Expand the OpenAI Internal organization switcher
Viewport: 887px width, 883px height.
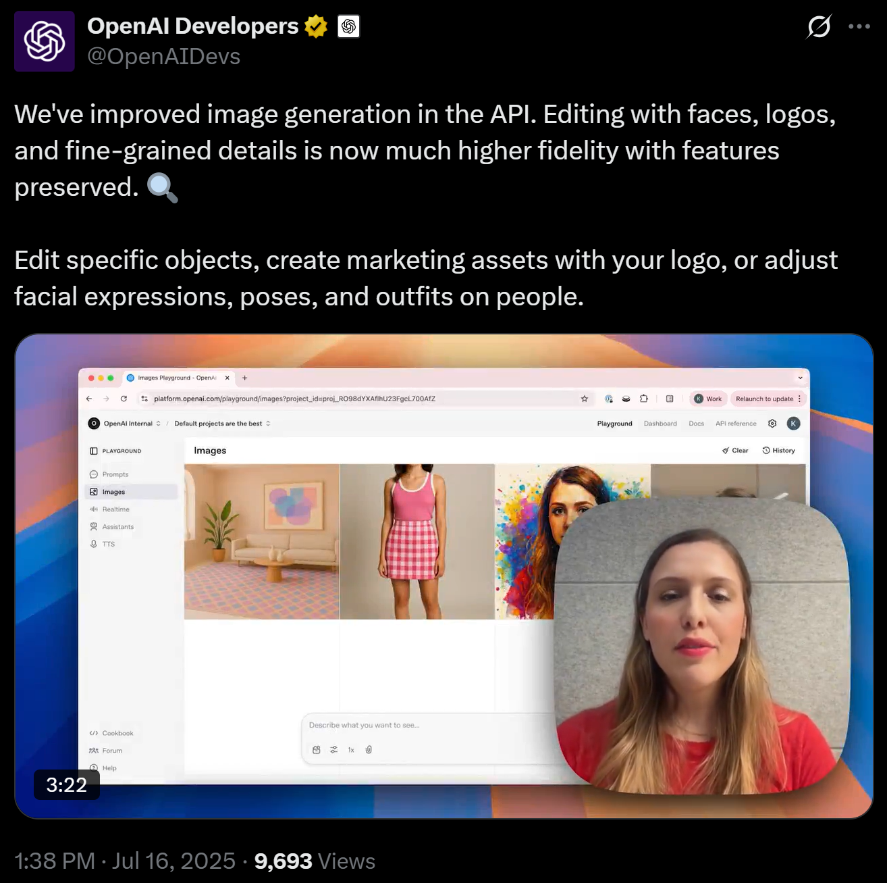(x=125, y=424)
